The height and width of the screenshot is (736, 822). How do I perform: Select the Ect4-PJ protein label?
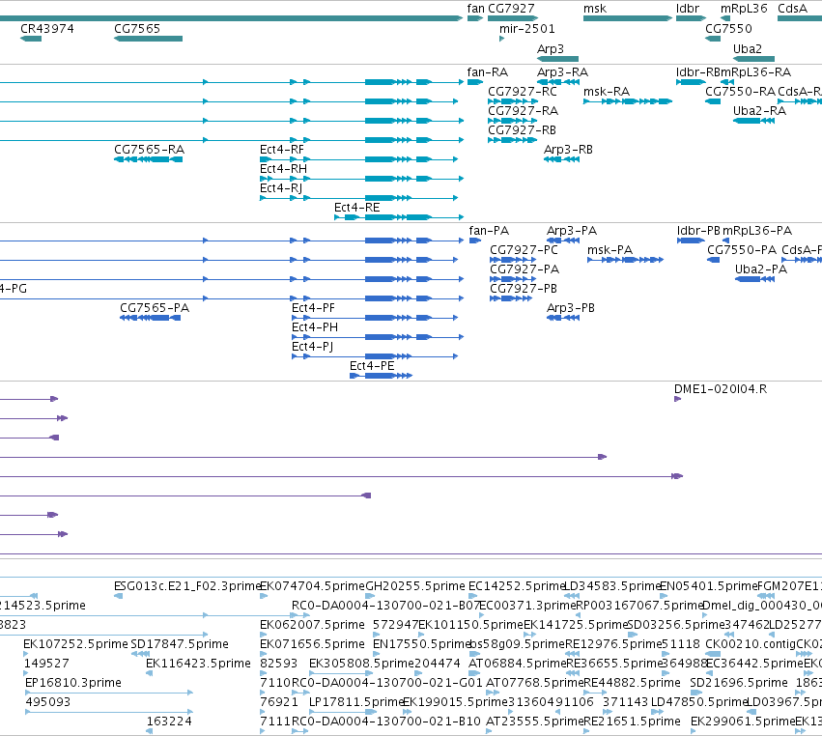[x=312, y=347]
